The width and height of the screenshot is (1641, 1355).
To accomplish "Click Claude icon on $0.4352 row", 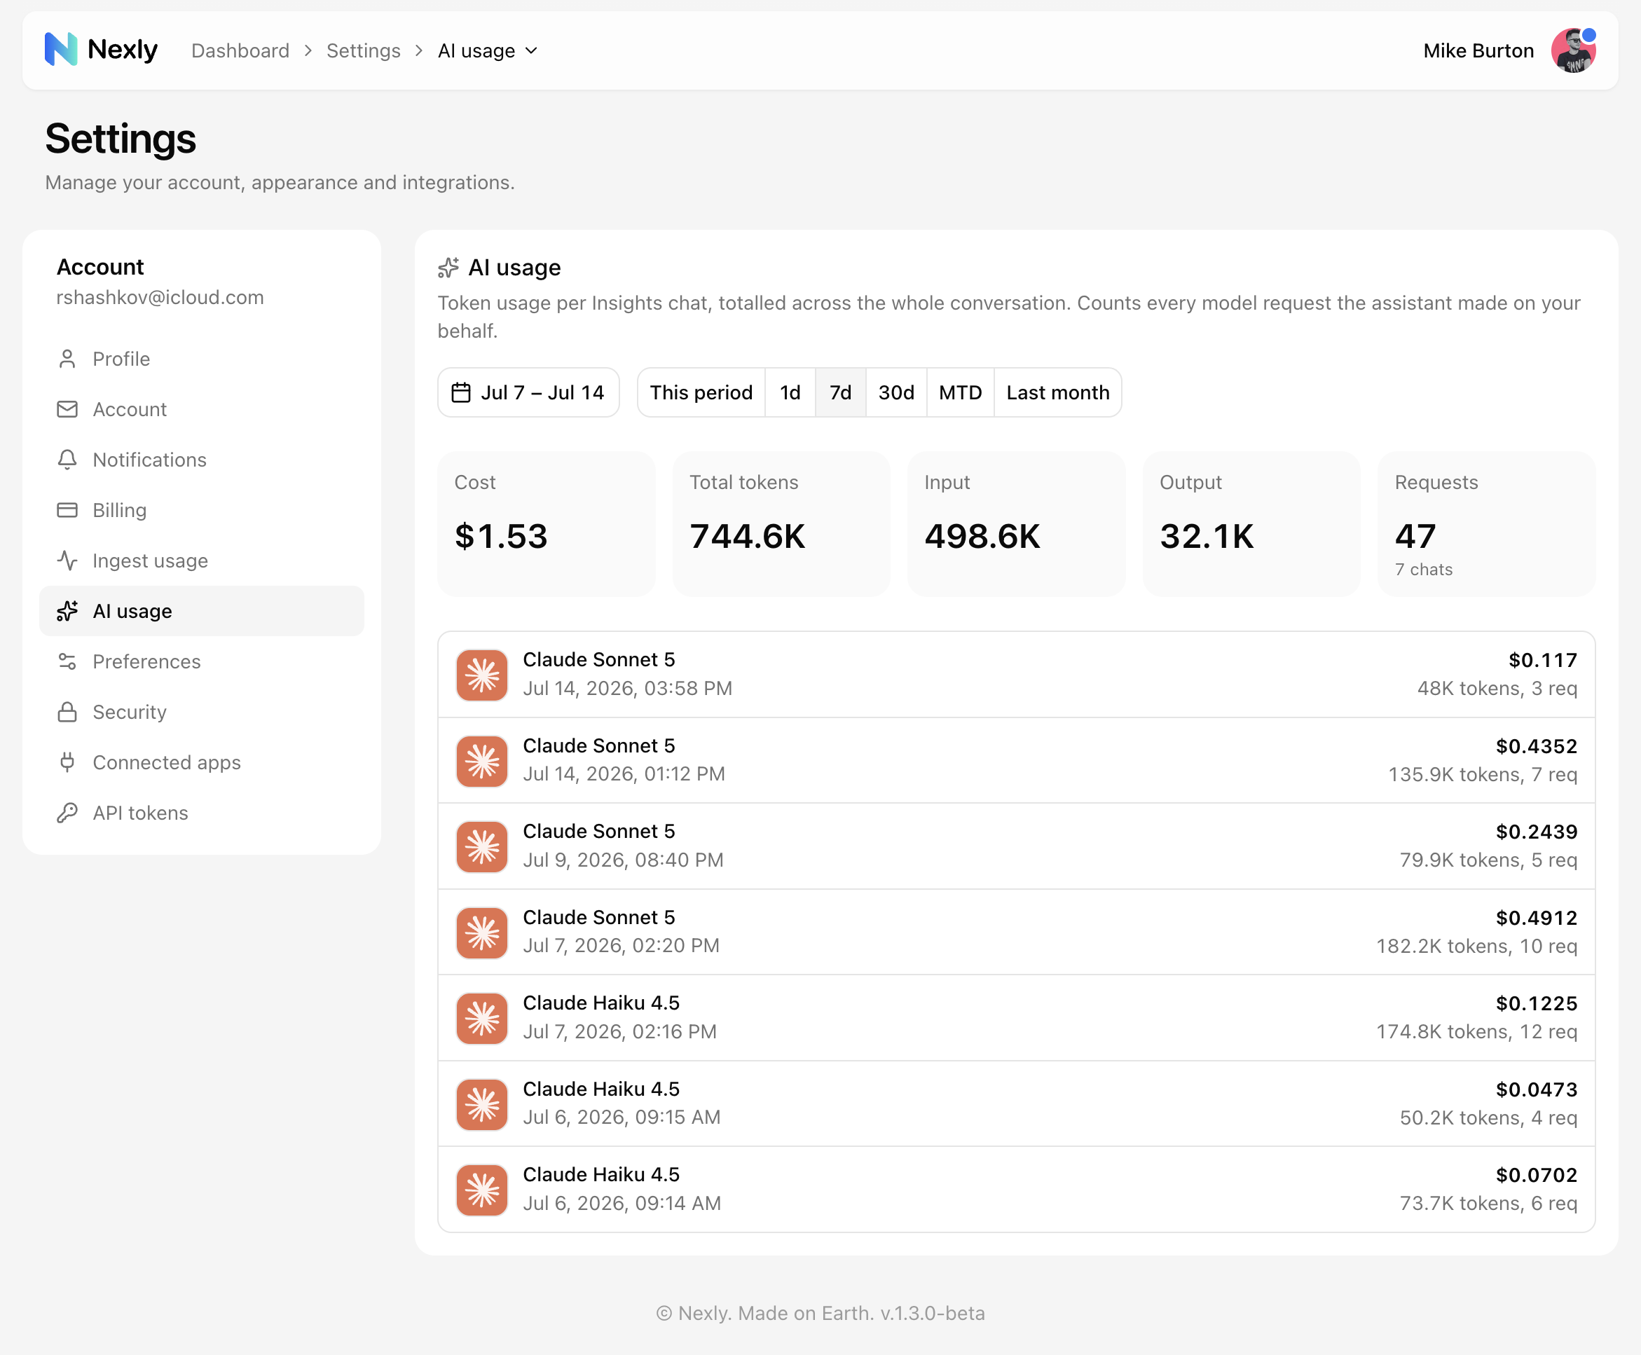I will (x=481, y=761).
